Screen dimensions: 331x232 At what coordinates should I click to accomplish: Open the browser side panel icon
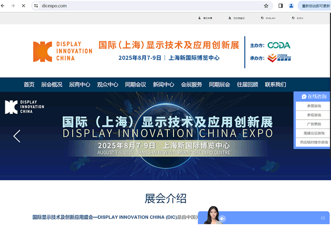coord(281,6)
